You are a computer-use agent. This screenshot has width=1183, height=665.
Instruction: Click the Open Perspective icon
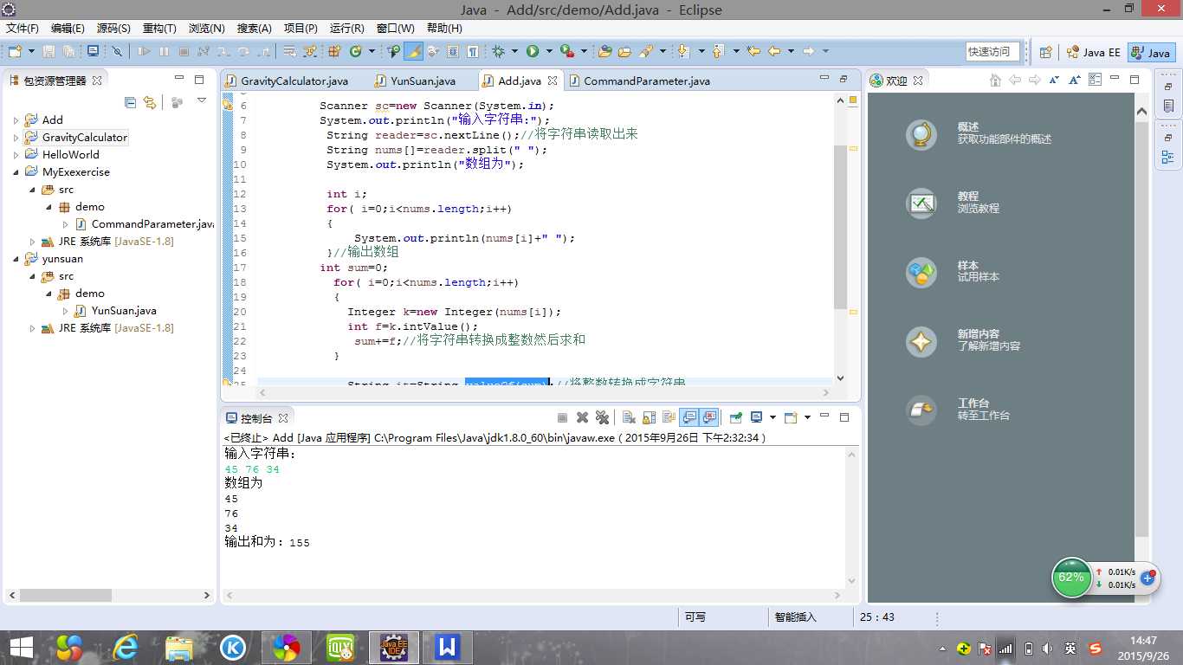(x=1045, y=52)
